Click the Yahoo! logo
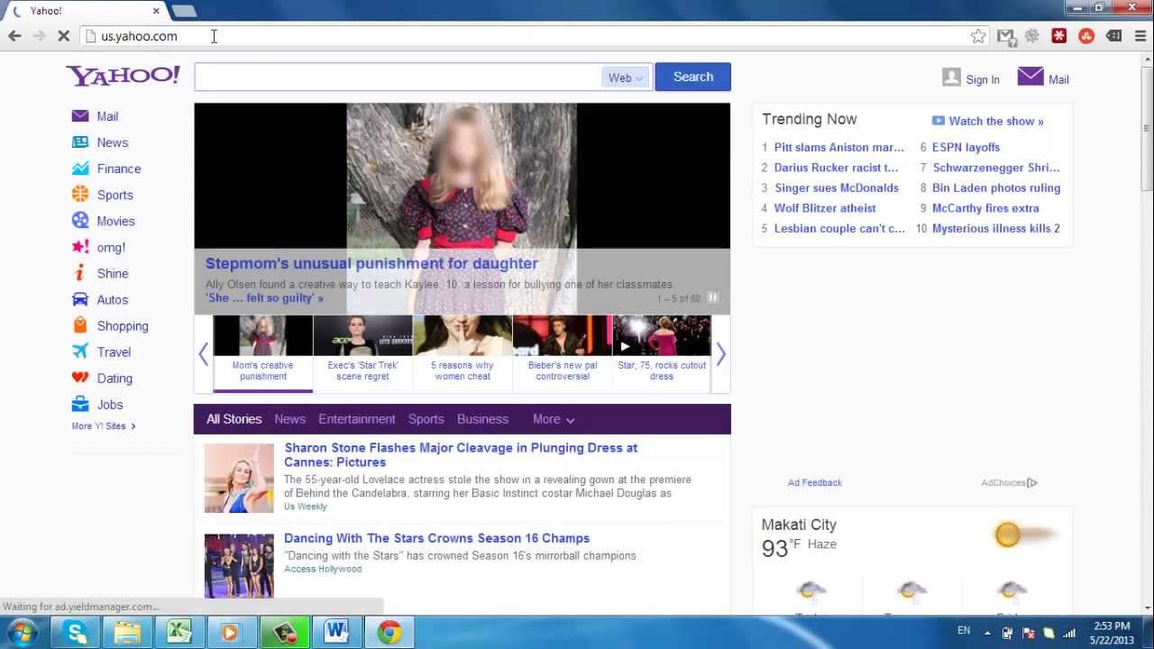This screenshot has height=649, width=1154. [123, 76]
